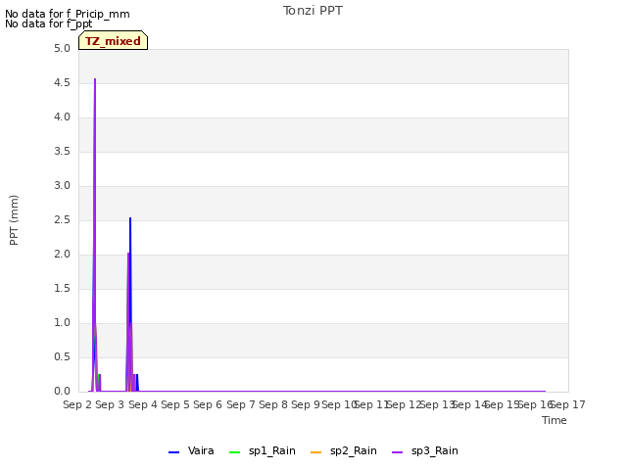Click the 1.0 y-axis tick label

tap(62, 323)
